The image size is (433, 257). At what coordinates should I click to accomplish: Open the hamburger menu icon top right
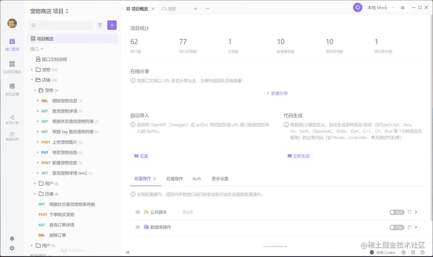point(402,7)
